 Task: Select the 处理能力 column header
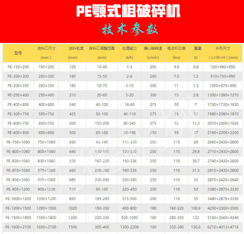point(129,48)
